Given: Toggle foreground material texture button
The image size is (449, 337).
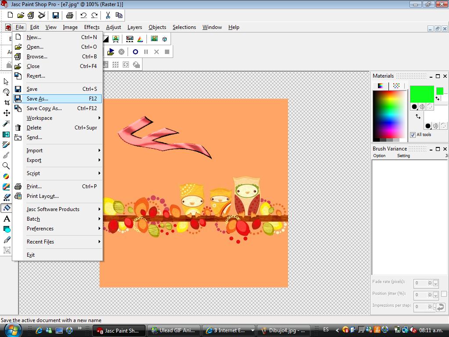Looking at the screenshot, I should [422, 107].
